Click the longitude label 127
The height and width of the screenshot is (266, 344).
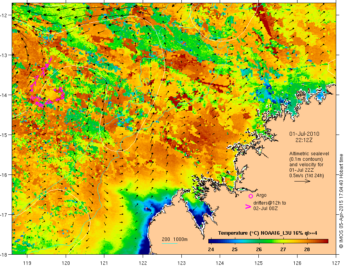[x=336, y=263]
